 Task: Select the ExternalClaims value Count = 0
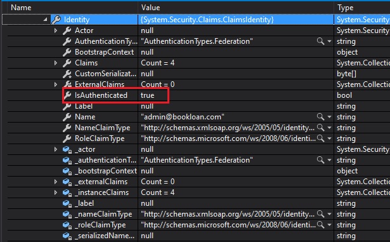[x=158, y=84]
